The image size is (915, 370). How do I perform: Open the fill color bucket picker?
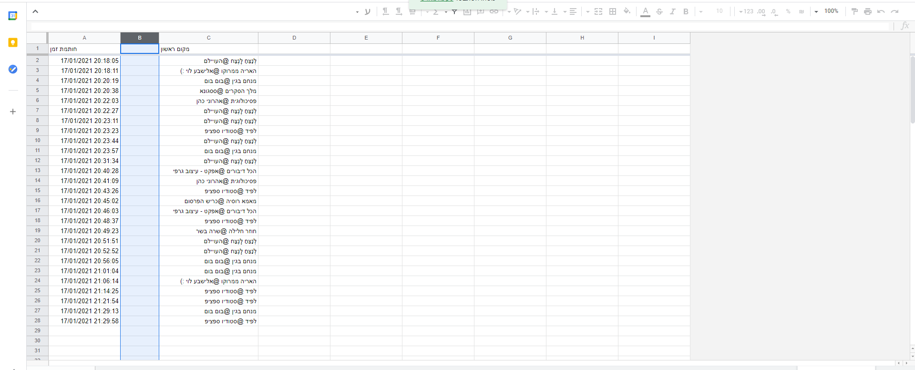pos(627,11)
